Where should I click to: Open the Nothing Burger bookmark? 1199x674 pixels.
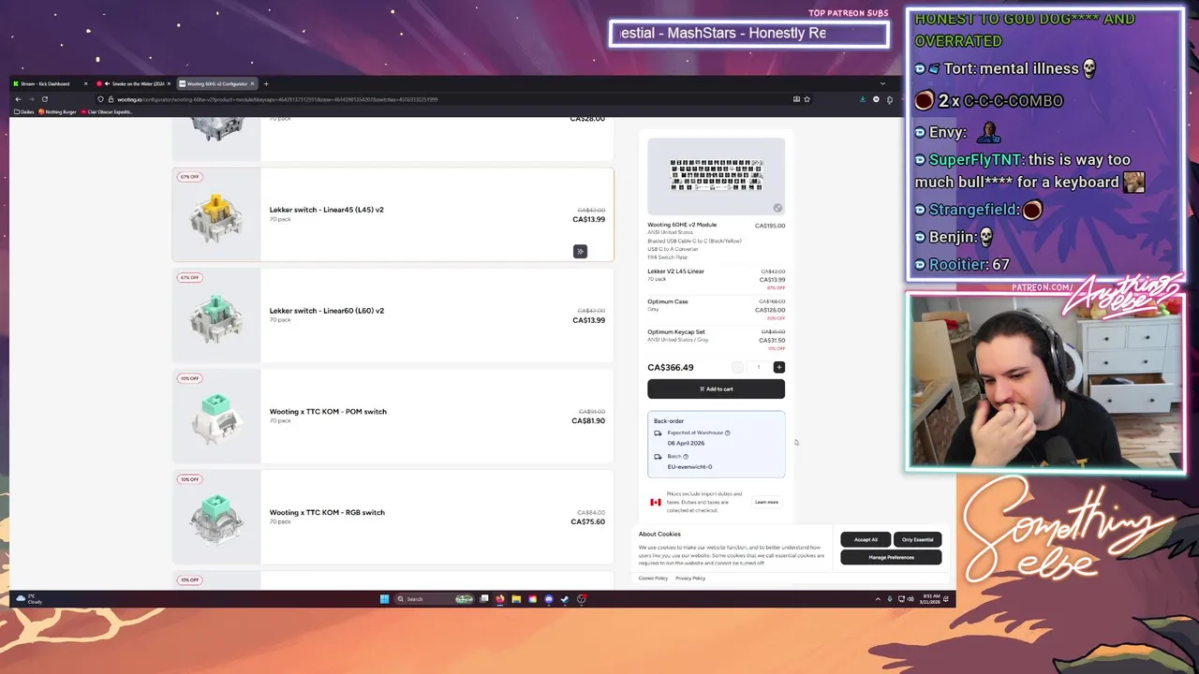click(57, 112)
